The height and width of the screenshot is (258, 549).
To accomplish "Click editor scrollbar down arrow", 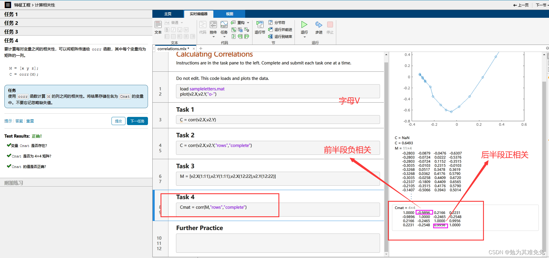I will [386, 254].
